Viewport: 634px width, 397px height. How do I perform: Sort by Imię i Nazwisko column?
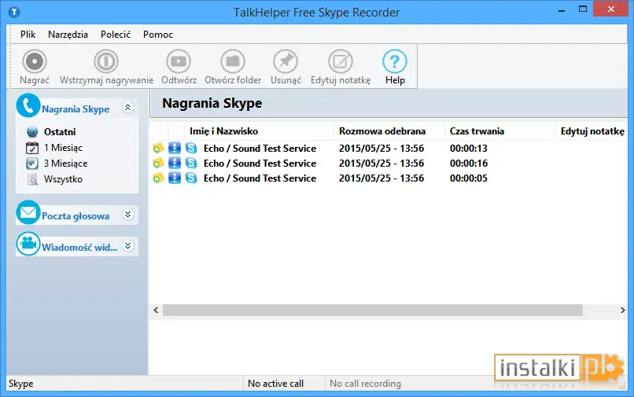point(223,131)
